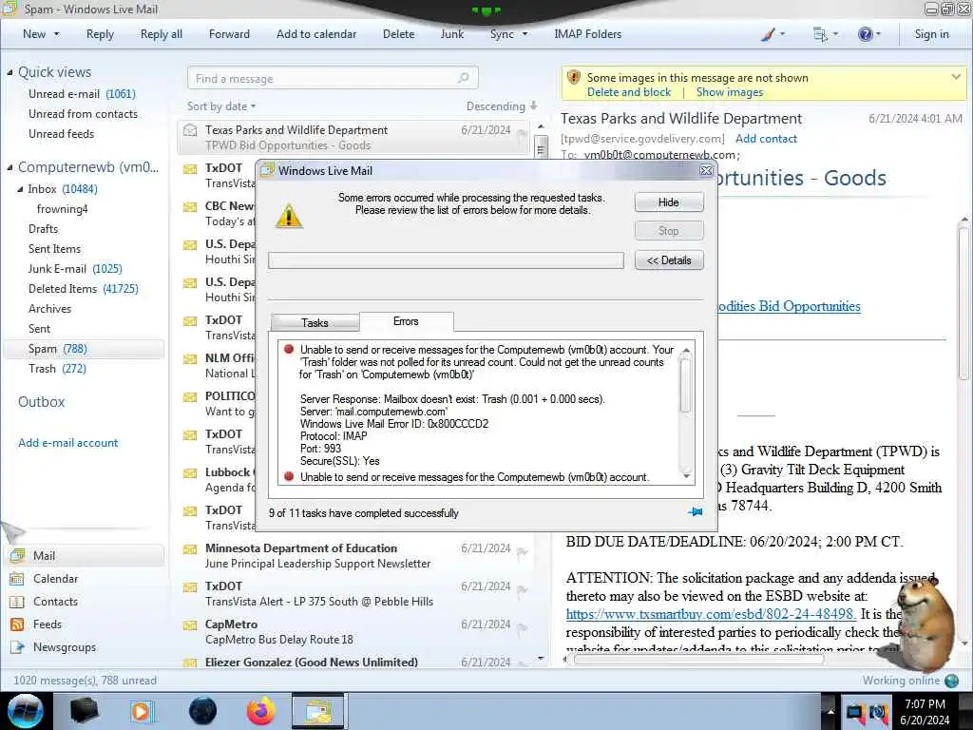Open the New dropdown arrow
Viewport: 973px width, 730px height.
click(x=56, y=34)
